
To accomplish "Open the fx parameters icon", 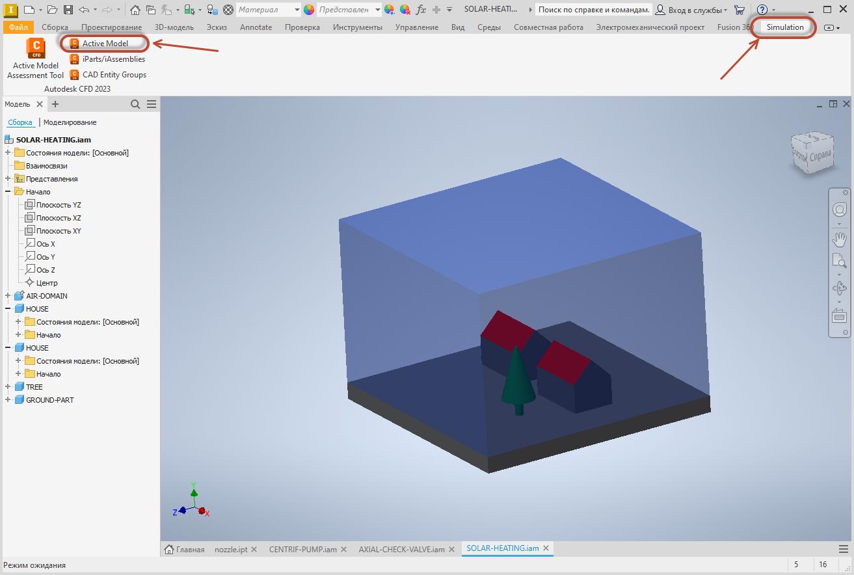I will [x=421, y=10].
